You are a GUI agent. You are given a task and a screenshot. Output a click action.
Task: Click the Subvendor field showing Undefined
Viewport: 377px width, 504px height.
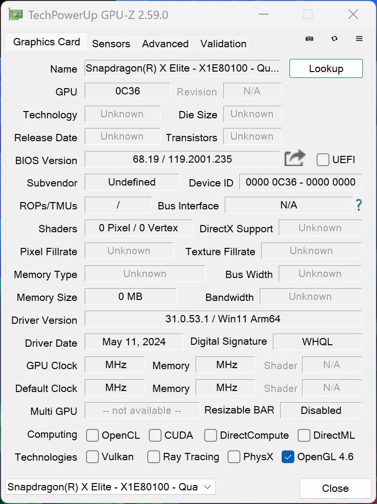pyautogui.click(x=132, y=182)
